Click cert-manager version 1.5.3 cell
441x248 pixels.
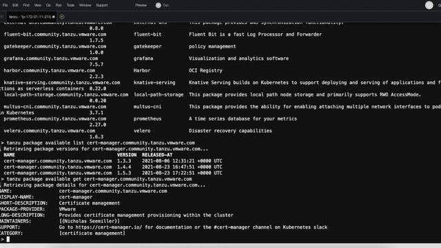click(x=124, y=173)
